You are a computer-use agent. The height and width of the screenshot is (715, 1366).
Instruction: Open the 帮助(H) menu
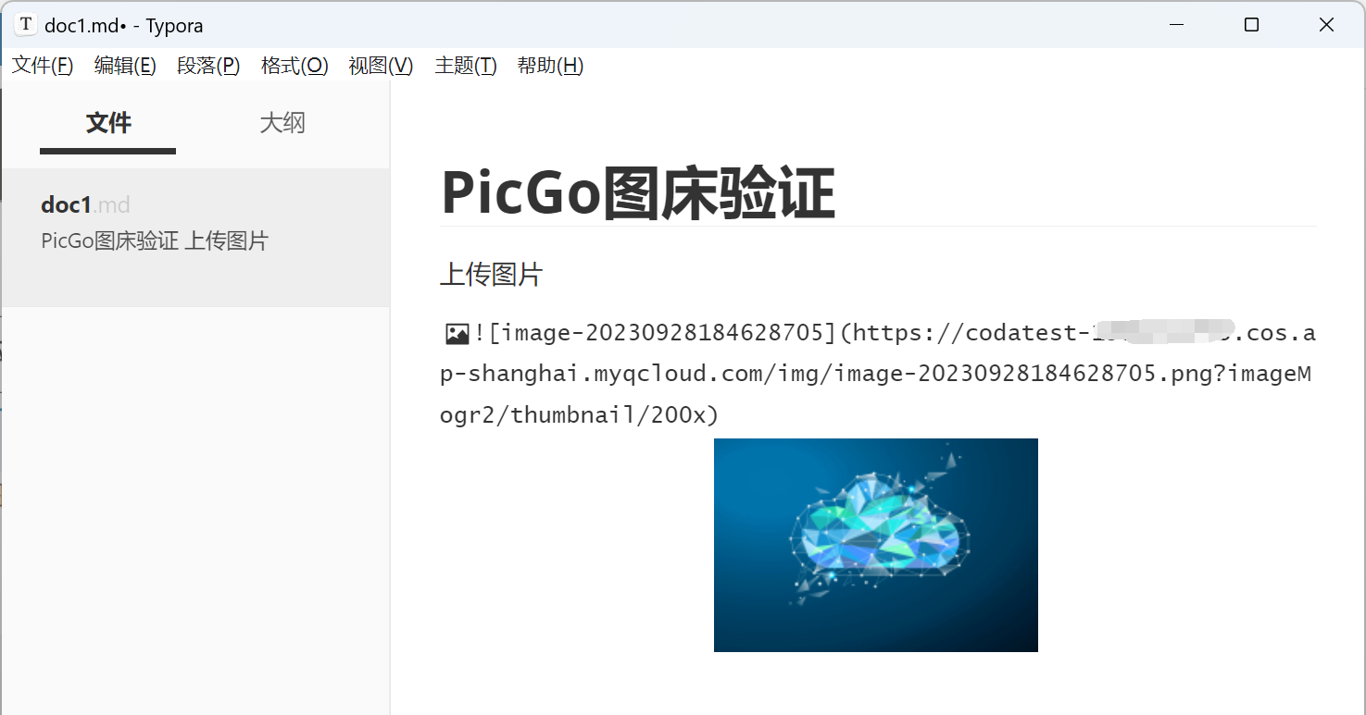pyautogui.click(x=550, y=66)
